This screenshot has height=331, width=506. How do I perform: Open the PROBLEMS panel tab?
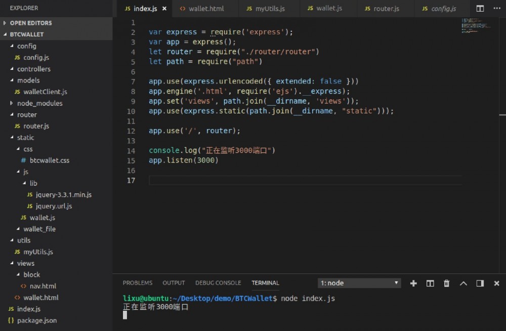[x=138, y=283]
